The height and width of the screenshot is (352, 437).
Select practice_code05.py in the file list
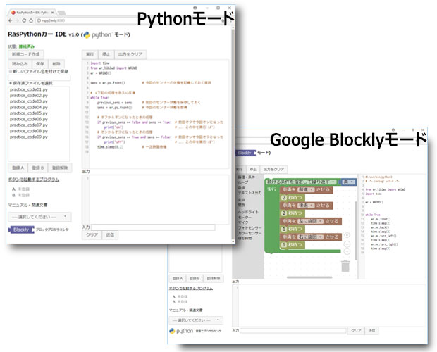click(x=29, y=113)
